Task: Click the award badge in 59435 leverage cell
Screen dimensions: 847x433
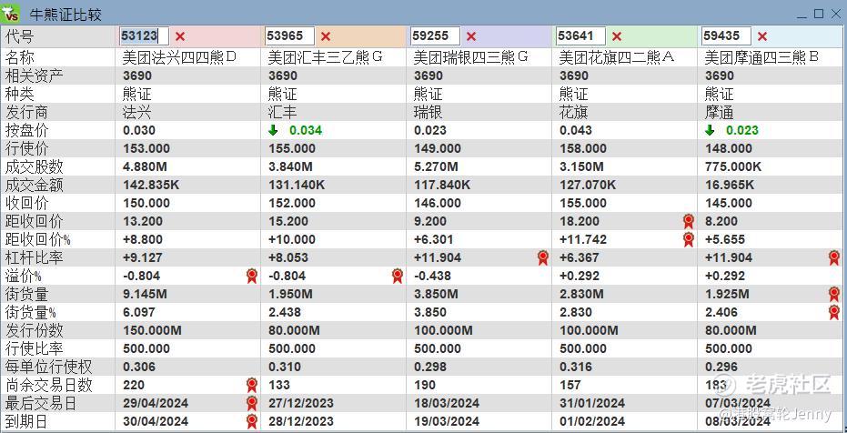Action: coord(834,257)
